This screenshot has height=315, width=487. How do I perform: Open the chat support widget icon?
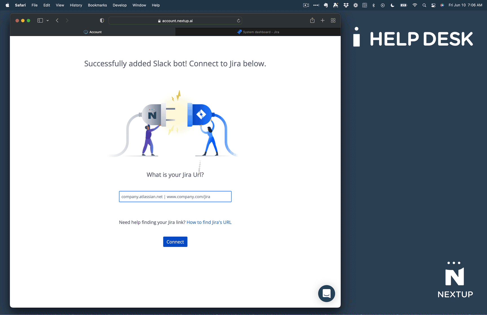pos(326,294)
